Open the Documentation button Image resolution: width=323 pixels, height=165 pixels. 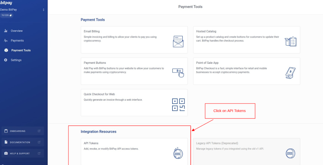23,142
